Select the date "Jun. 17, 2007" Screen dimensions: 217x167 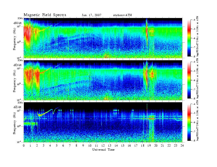pos(92,15)
